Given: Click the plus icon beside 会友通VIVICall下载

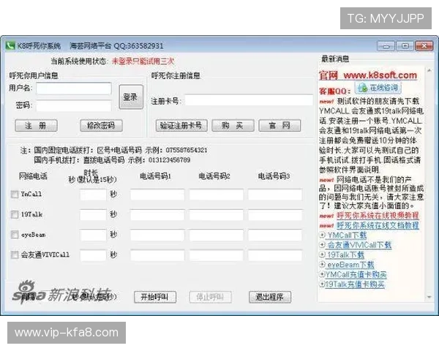Looking at the screenshot, I should tap(322, 245).
